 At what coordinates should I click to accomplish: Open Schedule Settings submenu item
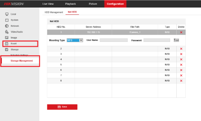point(19,55)
